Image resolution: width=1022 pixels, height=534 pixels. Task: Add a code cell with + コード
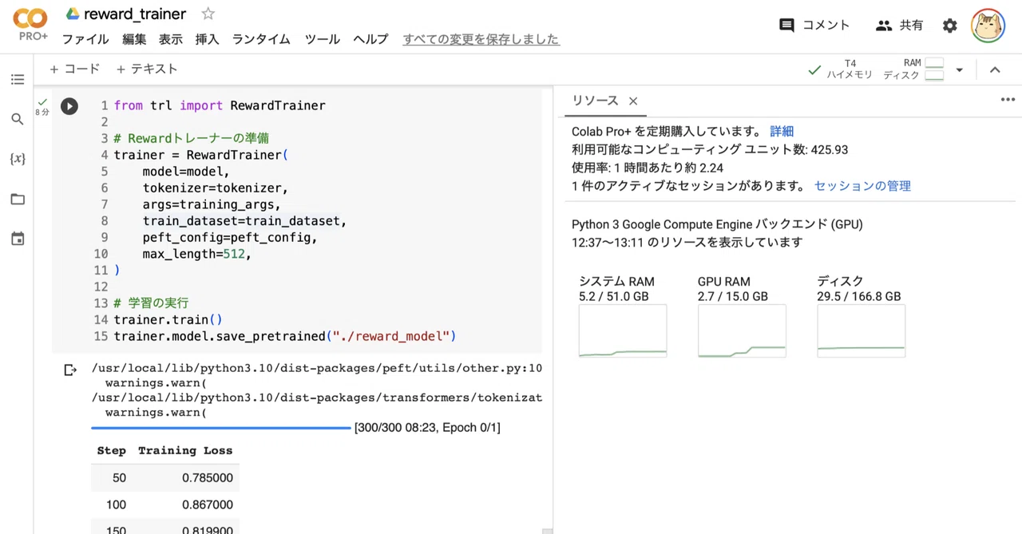click(x=75, y=69)
